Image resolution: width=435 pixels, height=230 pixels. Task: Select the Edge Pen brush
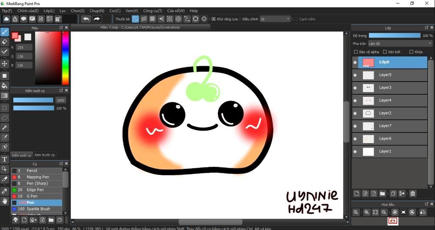(x=37, y=190)
